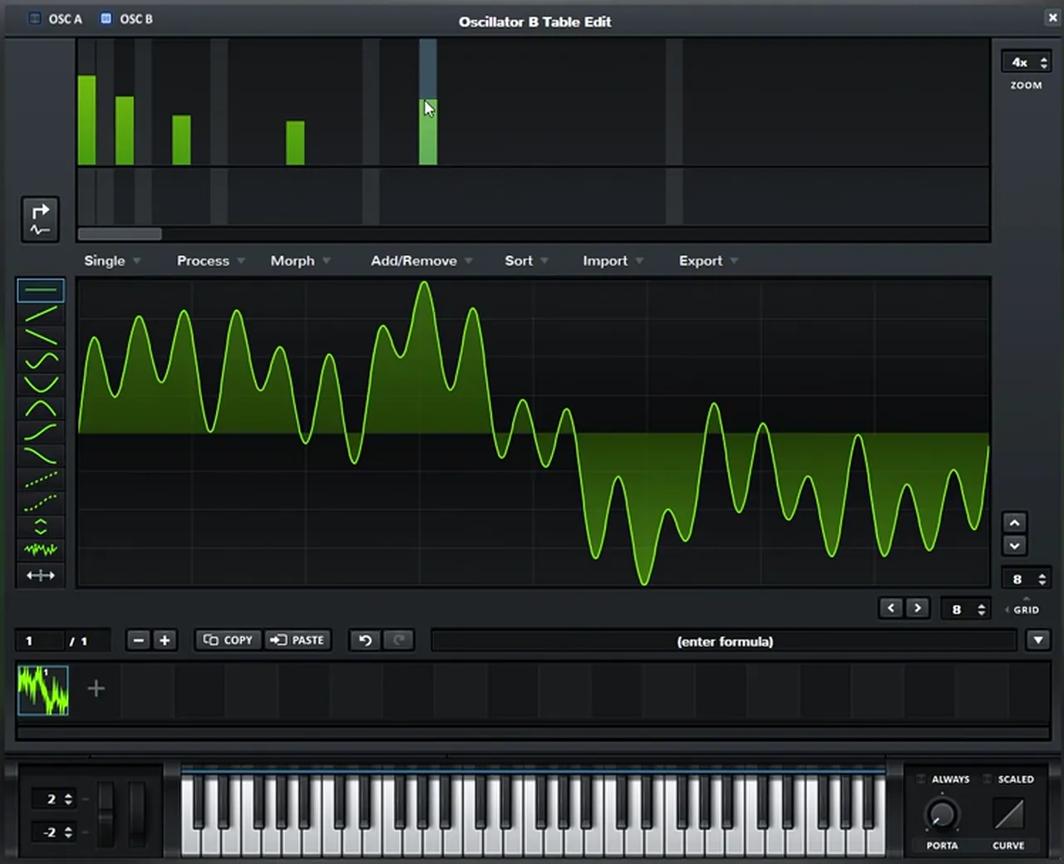Image resolution: width=1064 pixels, height=864 pixels.
Task: Open the Single menu
Action: (x=112, y=261)
